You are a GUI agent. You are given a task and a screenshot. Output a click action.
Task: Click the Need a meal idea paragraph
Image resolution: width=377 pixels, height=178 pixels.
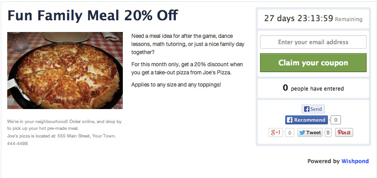[188, 44]
